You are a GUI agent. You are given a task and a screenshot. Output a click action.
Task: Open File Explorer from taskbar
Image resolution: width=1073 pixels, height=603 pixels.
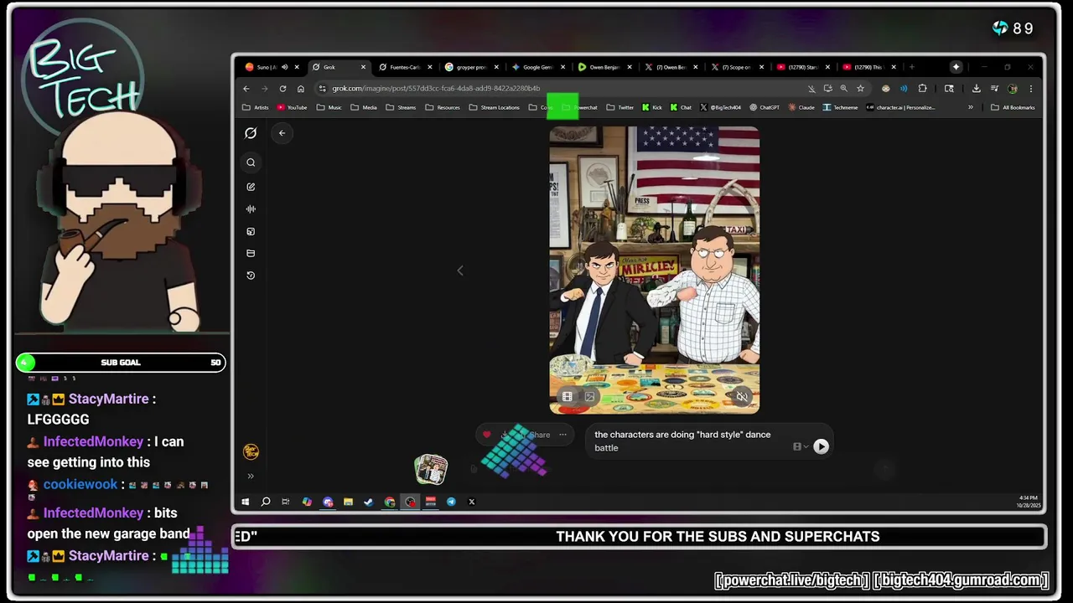point(348,502)
